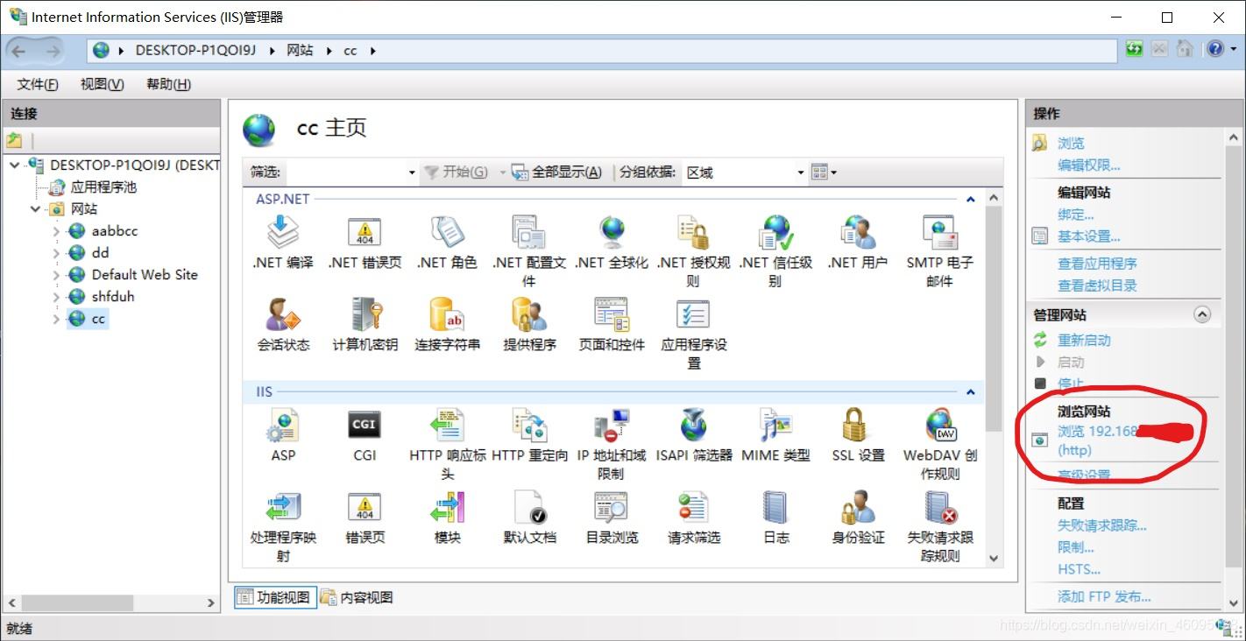The height and width of the screenshot is (641, 1246).
Task: Expand the dd site node
Action: pyautogui.click(x=57, y=253)
